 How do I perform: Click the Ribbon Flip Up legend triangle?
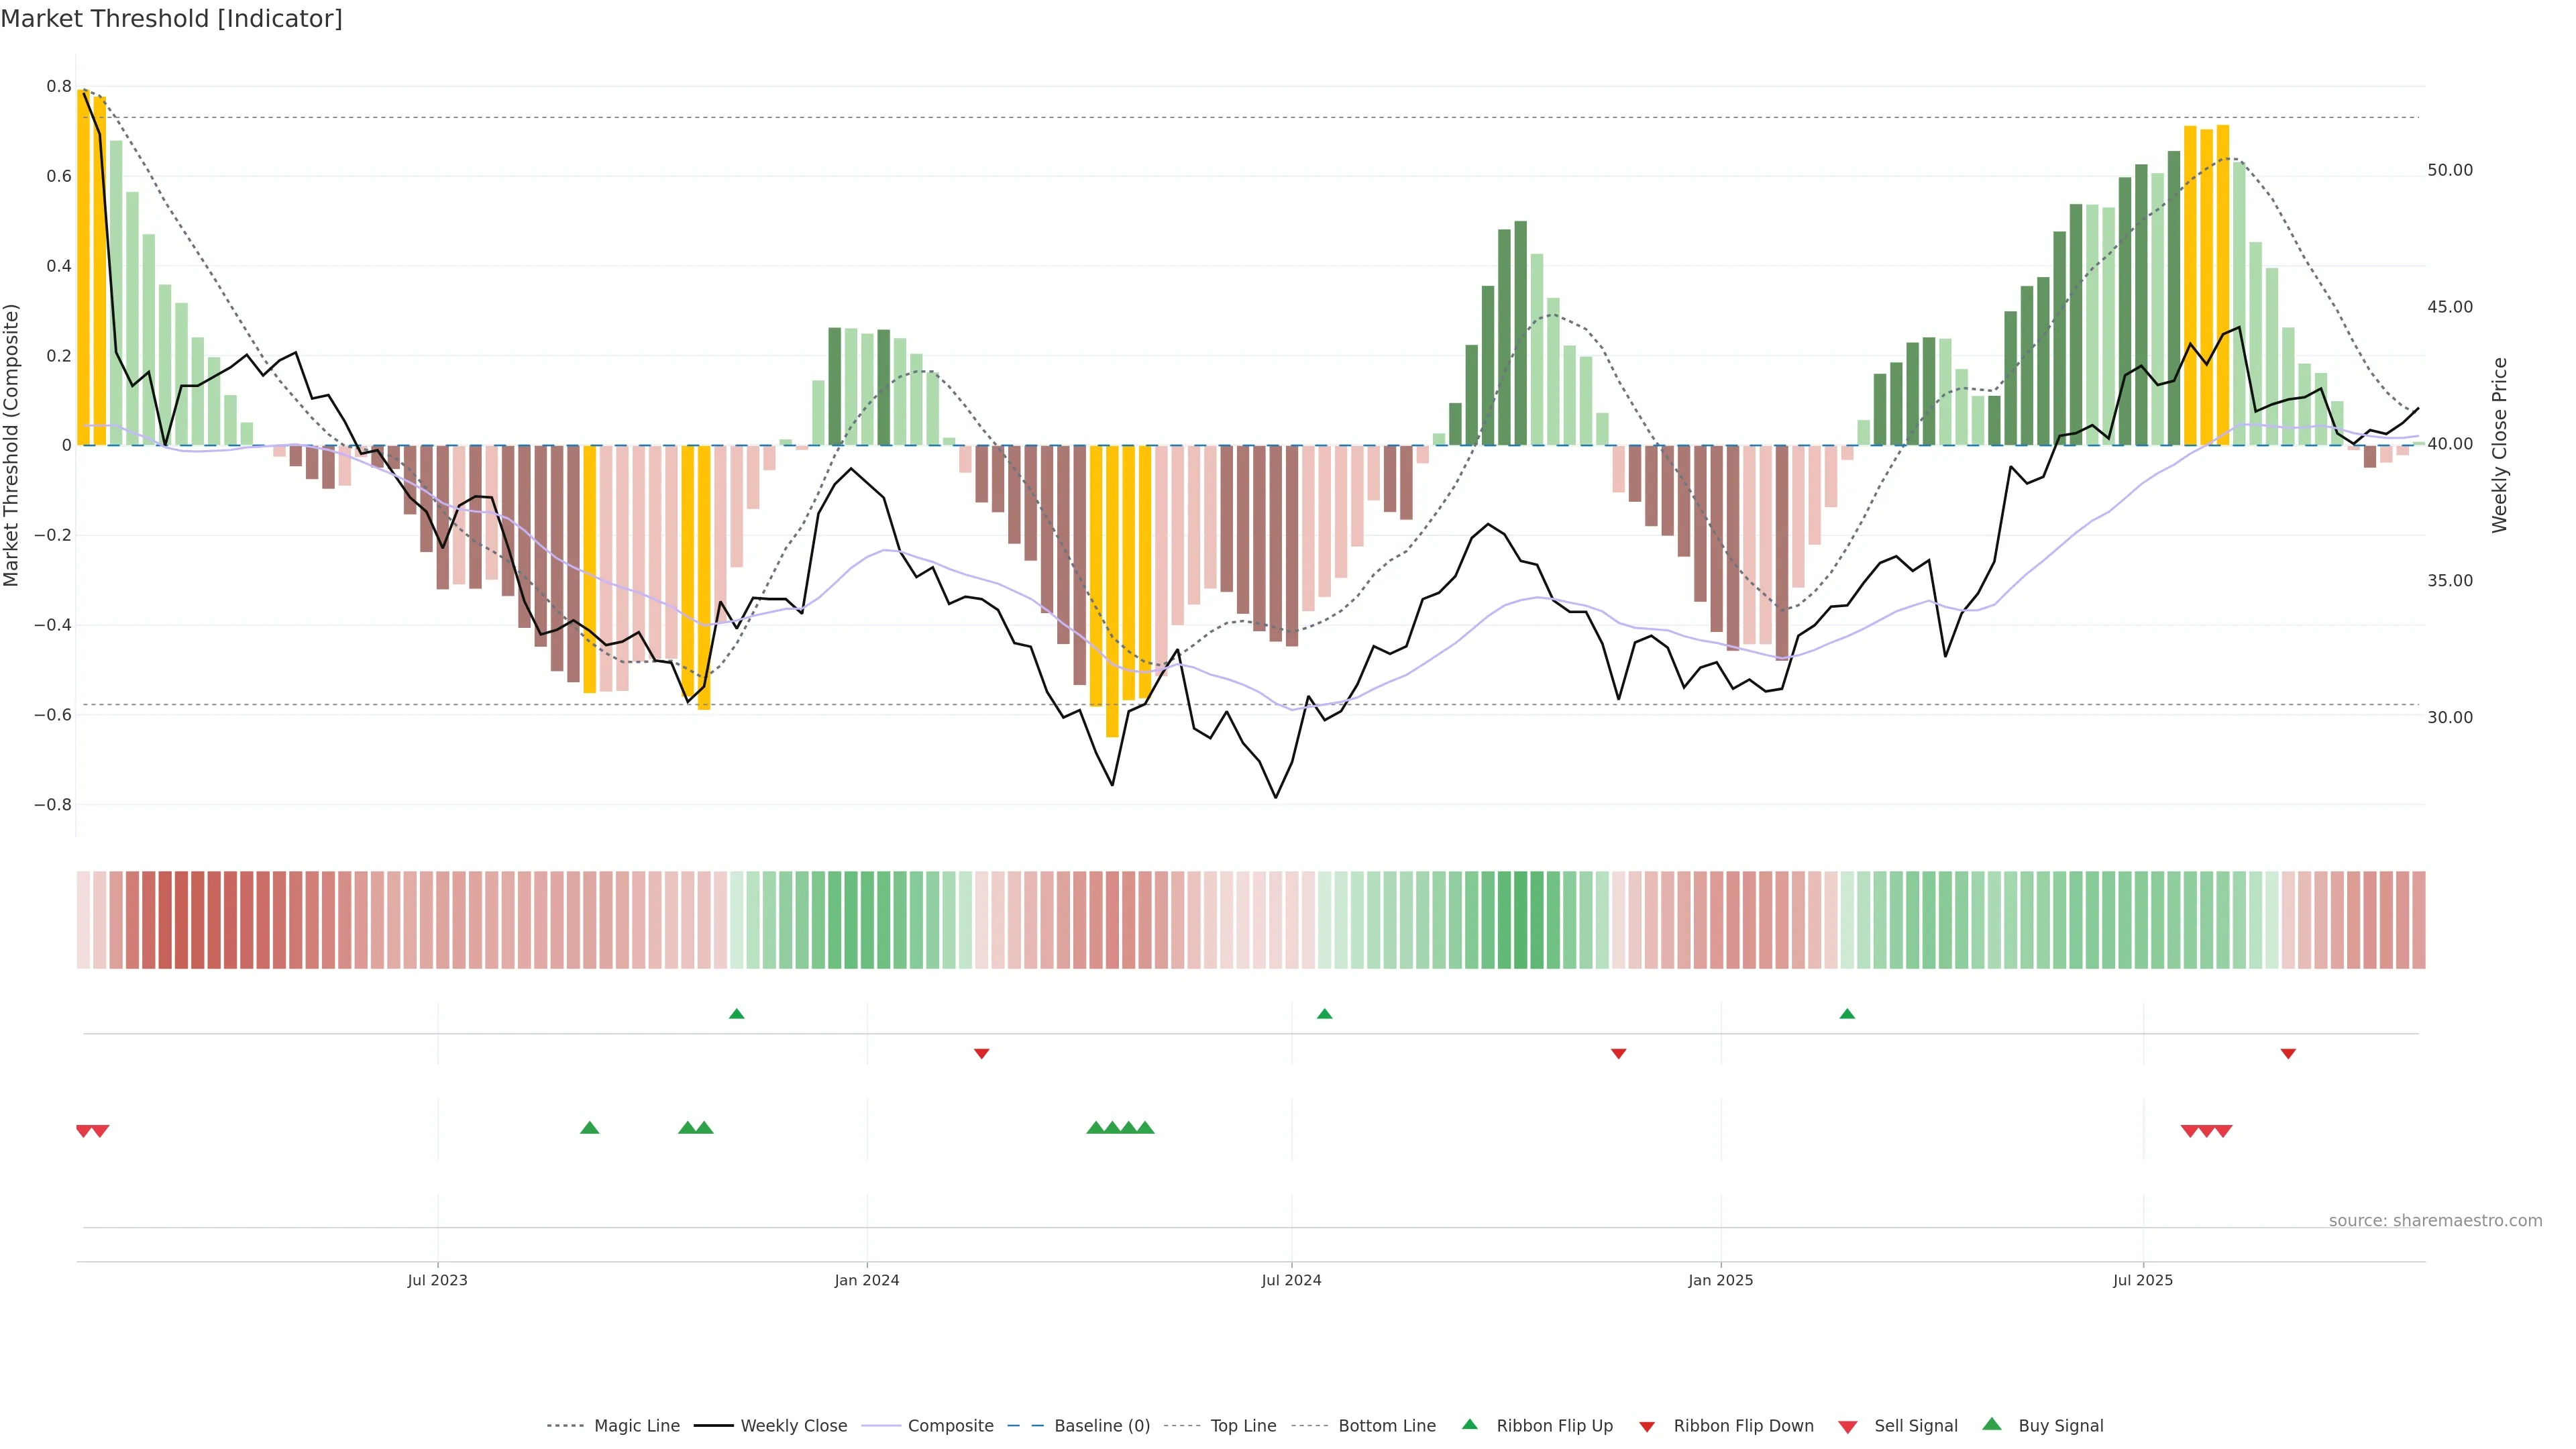point(1469,1424)
